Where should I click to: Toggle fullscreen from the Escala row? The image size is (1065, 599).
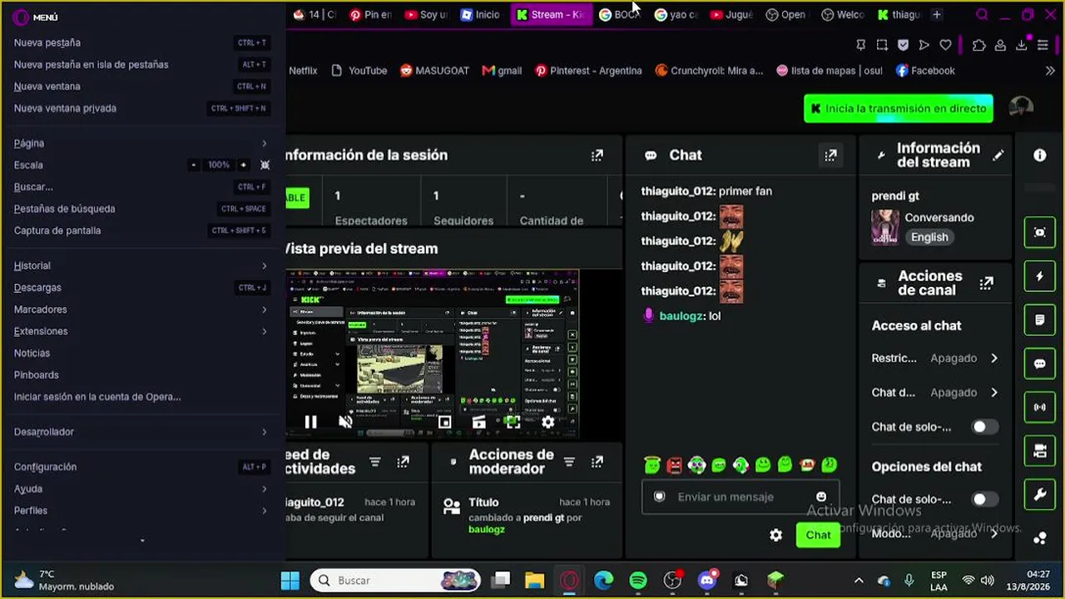point(265,165)
